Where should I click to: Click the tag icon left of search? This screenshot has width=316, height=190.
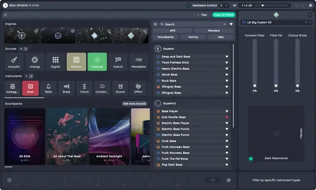click(x=156, y=24)
